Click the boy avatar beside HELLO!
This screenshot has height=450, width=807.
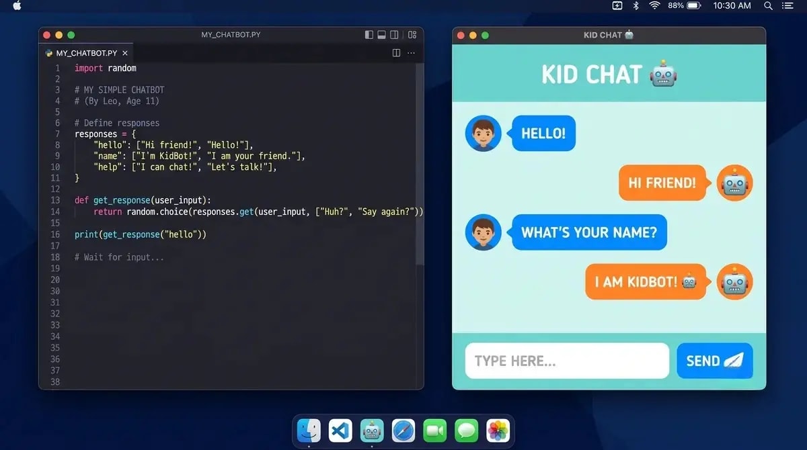point(483,133)
